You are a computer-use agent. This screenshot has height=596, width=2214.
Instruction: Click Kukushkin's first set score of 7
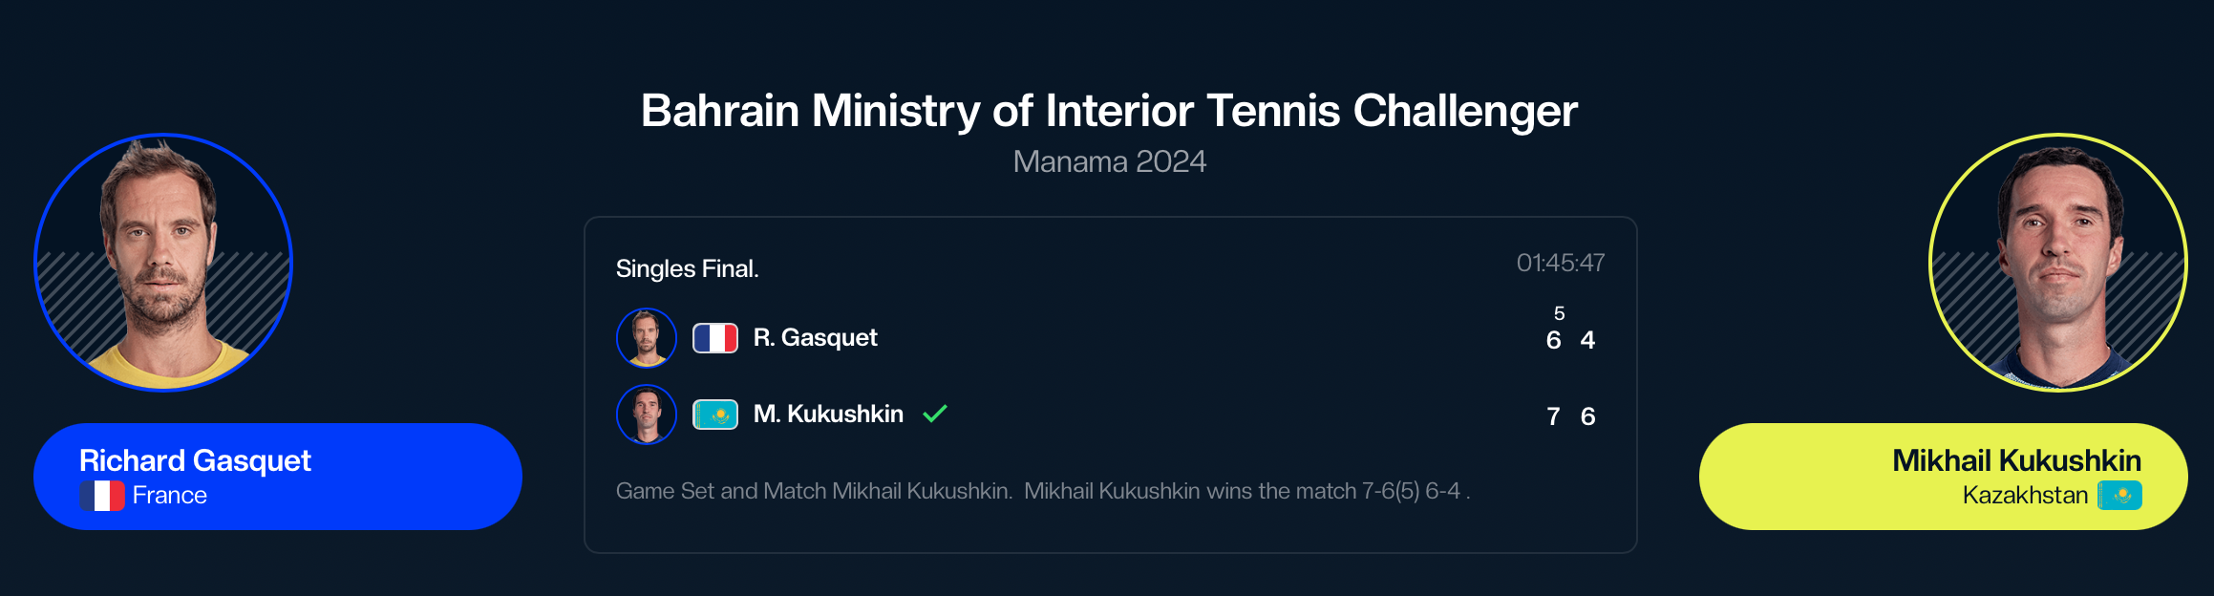pos(1553,416)
